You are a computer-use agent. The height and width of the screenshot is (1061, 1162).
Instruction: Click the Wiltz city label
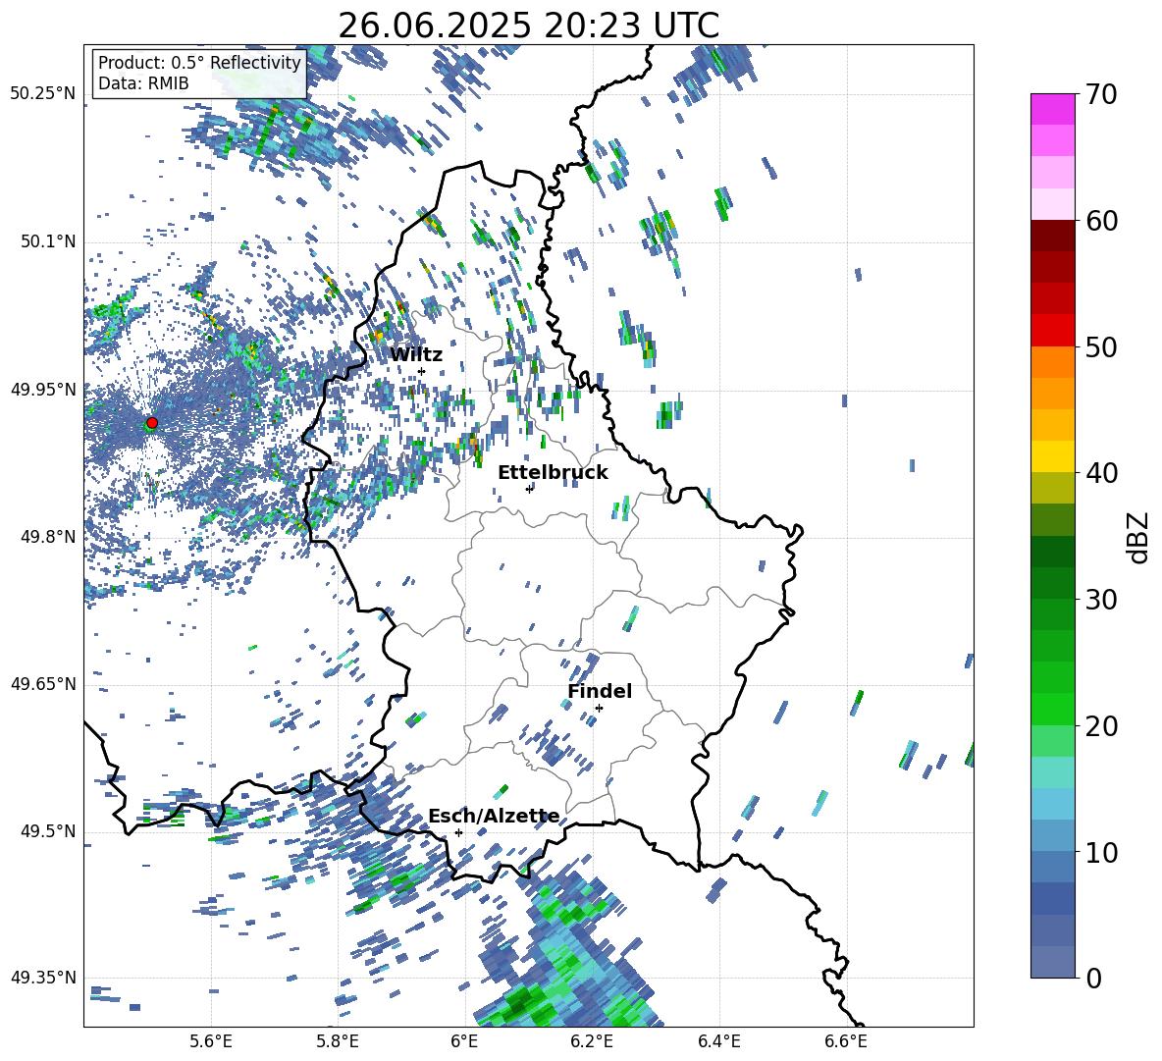pos(416,355)
